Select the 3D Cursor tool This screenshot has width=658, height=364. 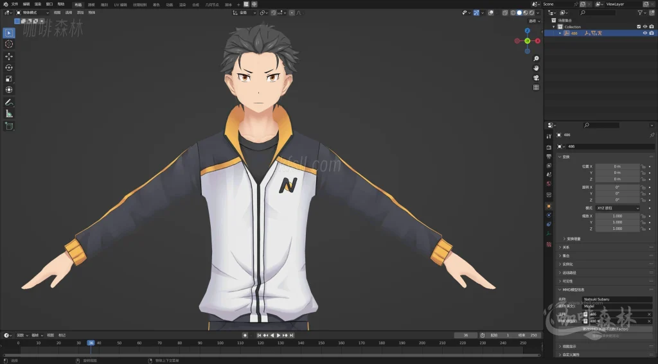point(9,44)
